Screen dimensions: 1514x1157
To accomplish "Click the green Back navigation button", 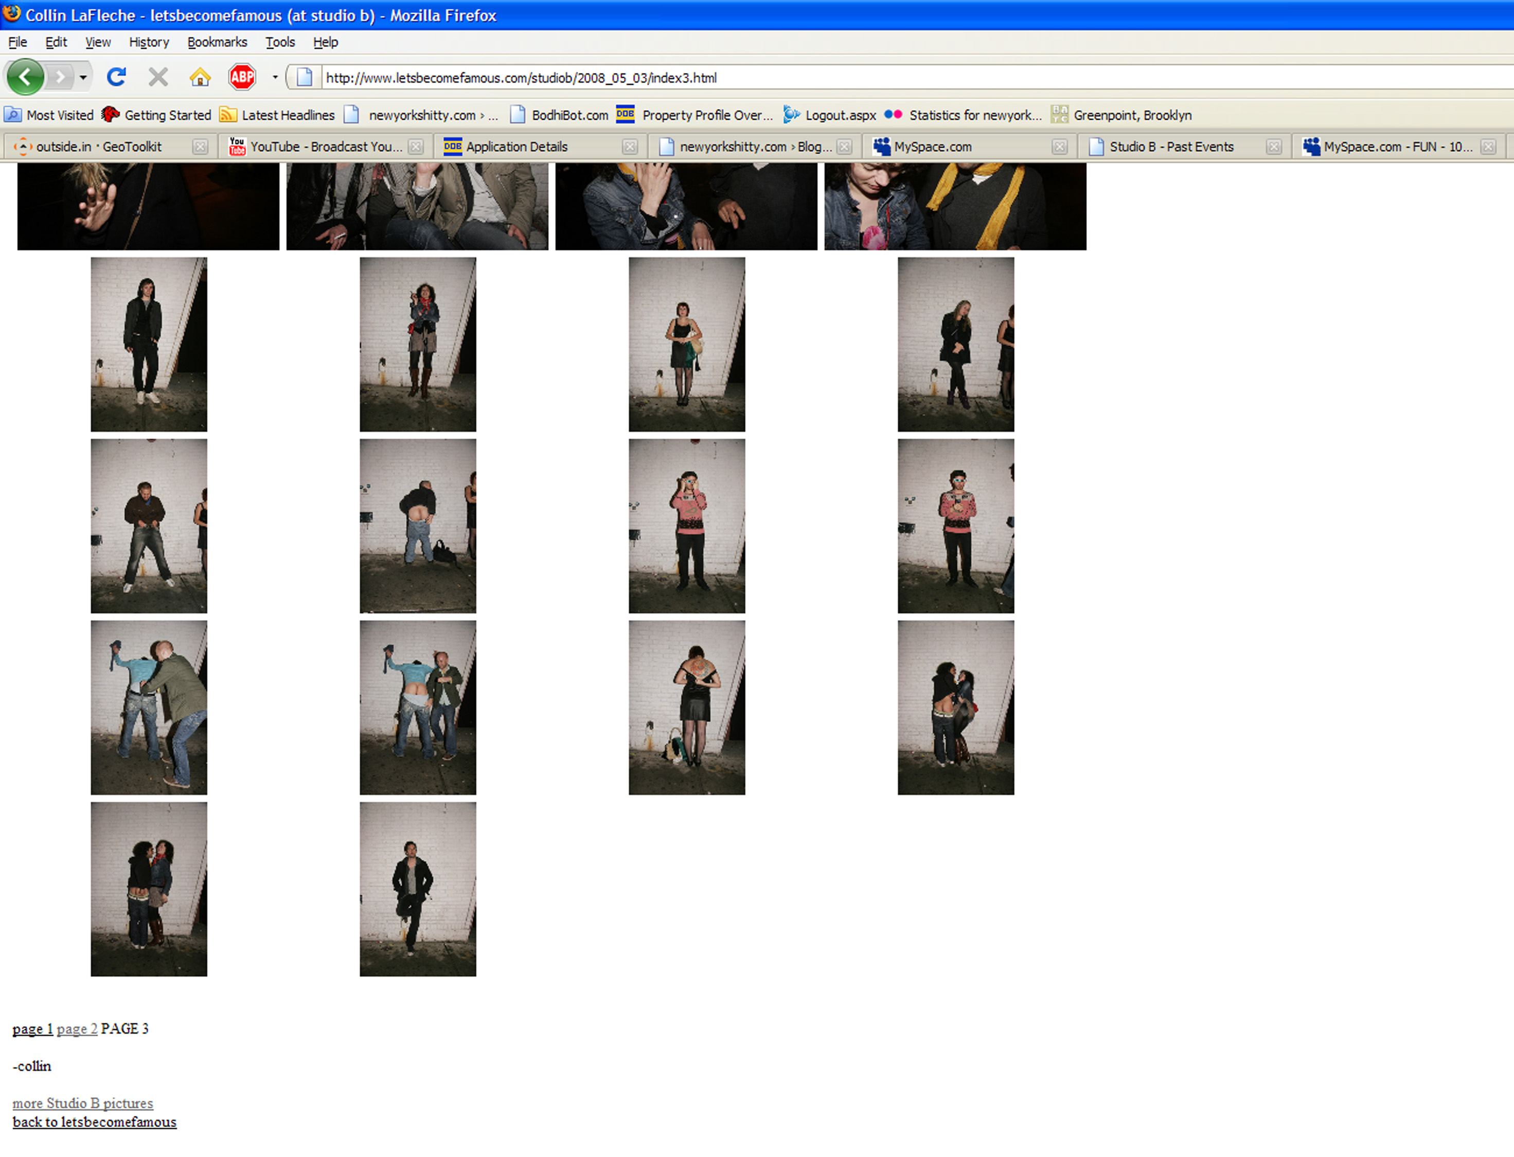I will (x=26, y=77).
